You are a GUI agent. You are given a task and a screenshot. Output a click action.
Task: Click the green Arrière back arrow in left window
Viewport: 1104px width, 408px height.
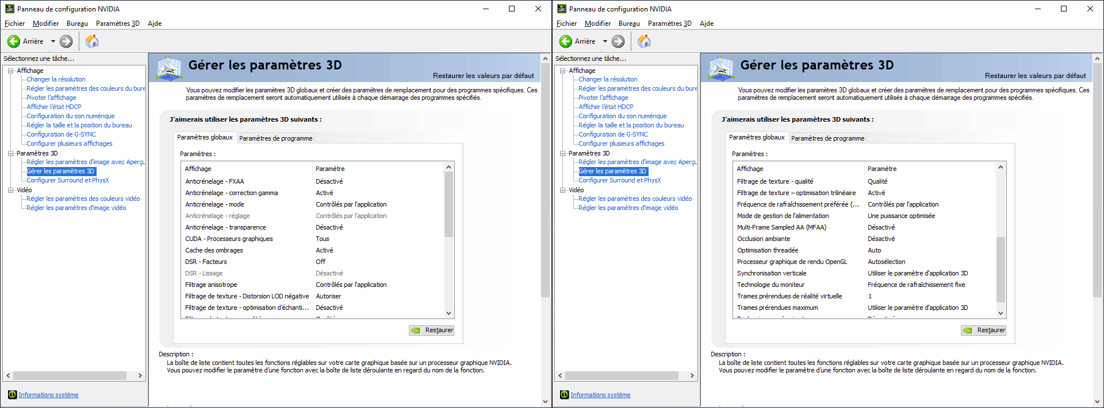point(14,41)
